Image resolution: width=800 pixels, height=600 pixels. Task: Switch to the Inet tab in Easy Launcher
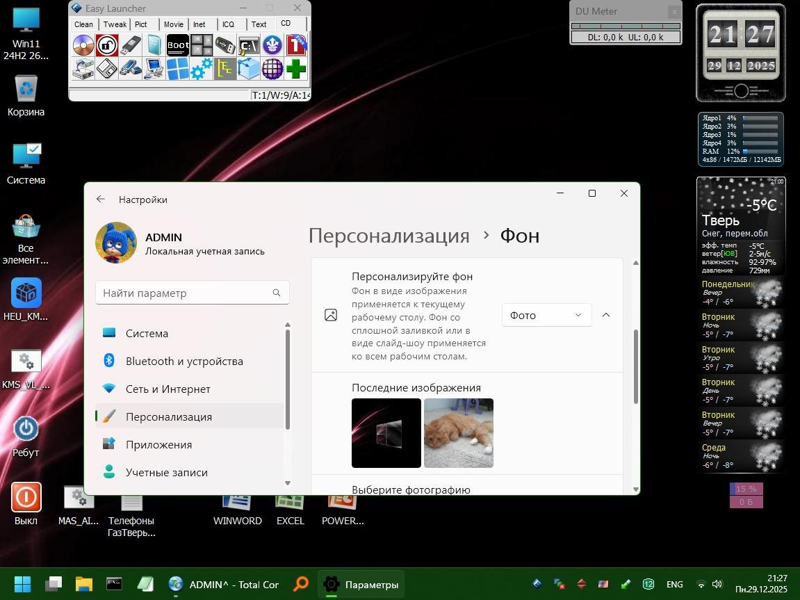tap(199, 24)
